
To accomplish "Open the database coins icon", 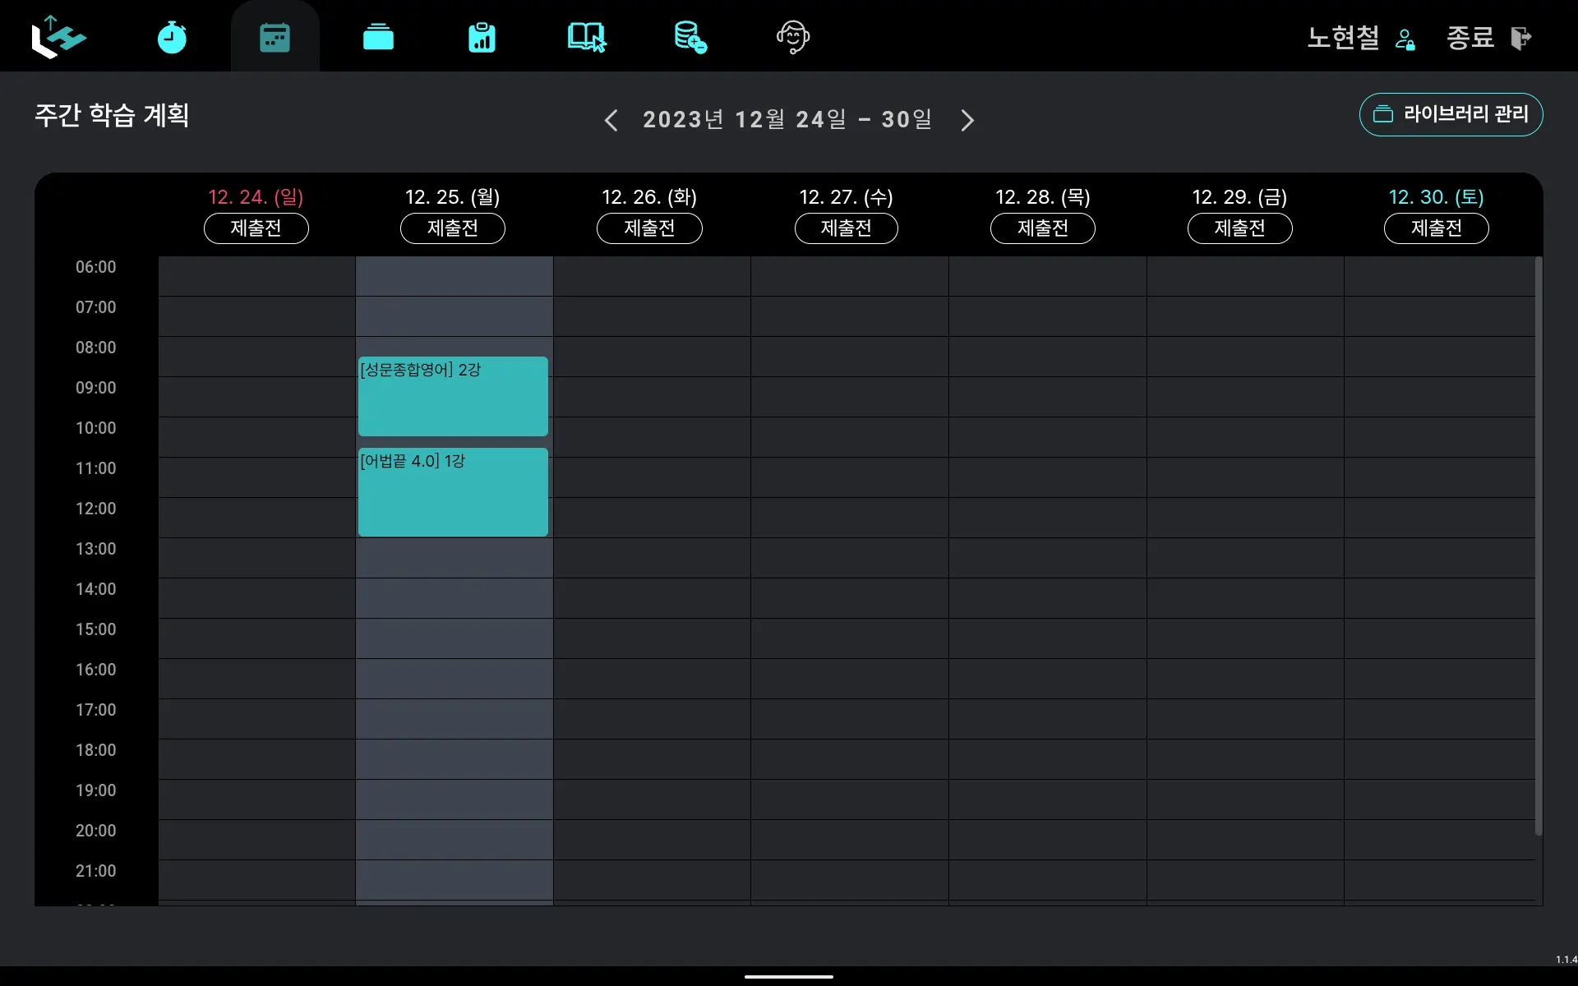I will click(690, 37).
